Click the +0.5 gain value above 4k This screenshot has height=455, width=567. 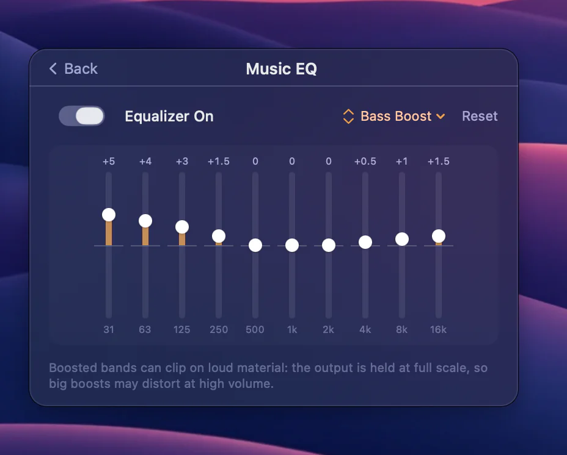(365, 161)
